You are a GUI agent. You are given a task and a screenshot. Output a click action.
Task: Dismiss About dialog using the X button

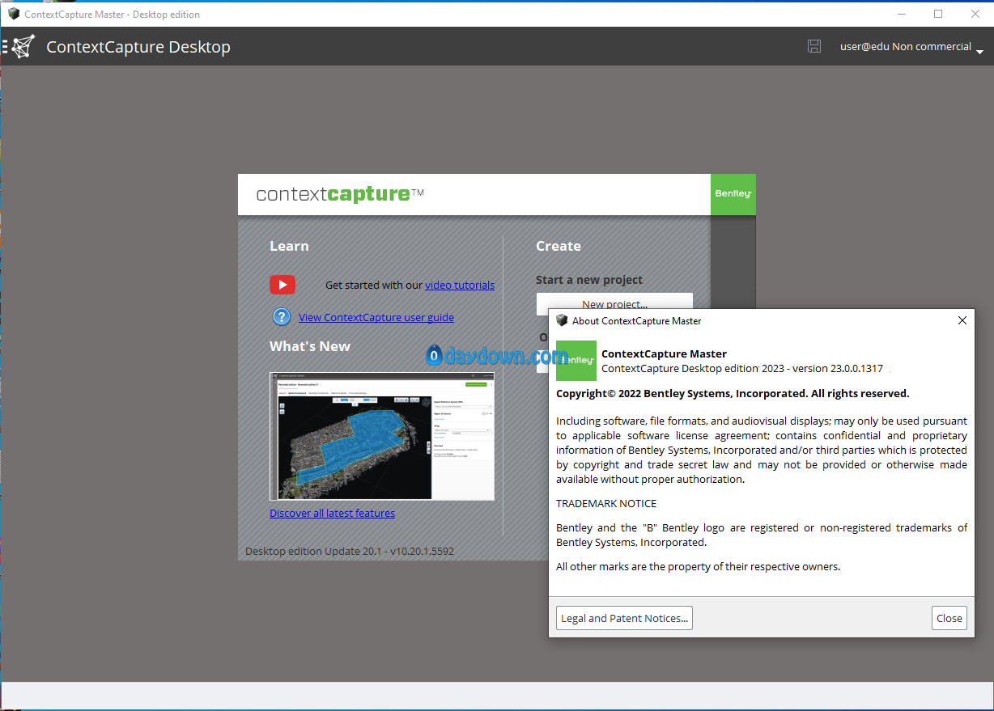point(962,320)
